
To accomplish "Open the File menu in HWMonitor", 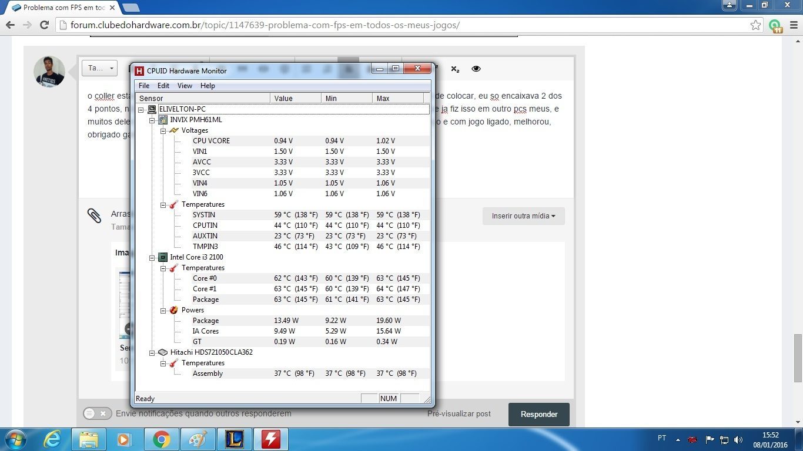I will (x=144, y=86).
